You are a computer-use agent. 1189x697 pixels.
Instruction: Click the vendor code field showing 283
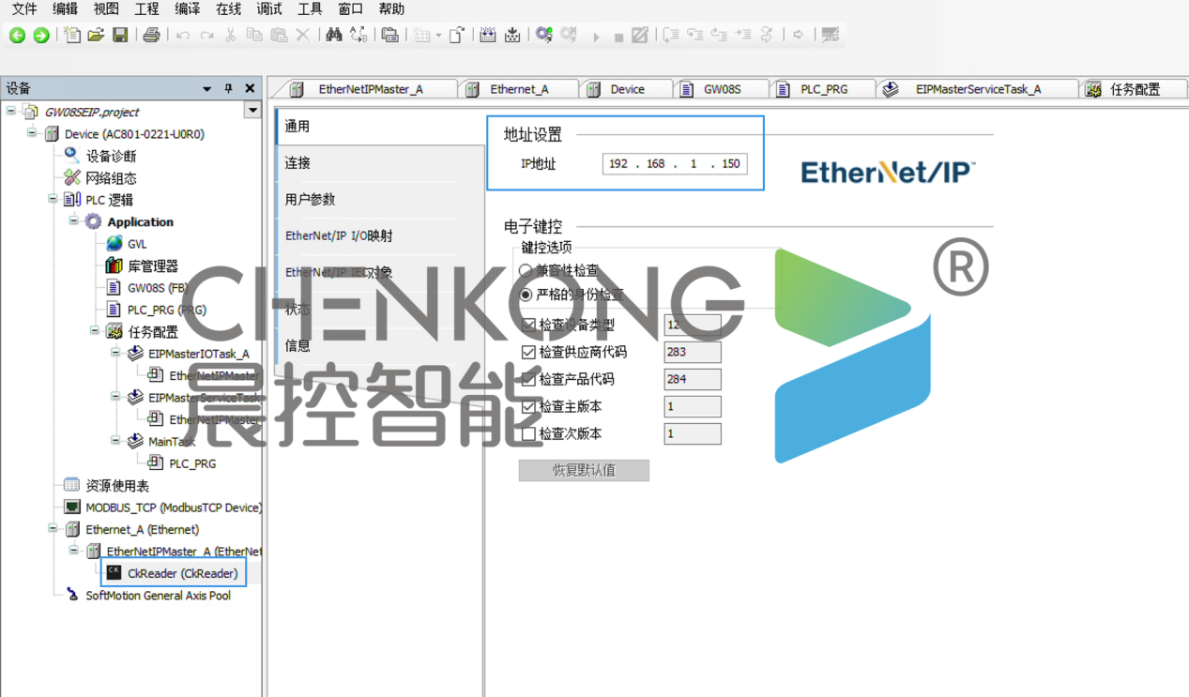(x=693, y=352)
